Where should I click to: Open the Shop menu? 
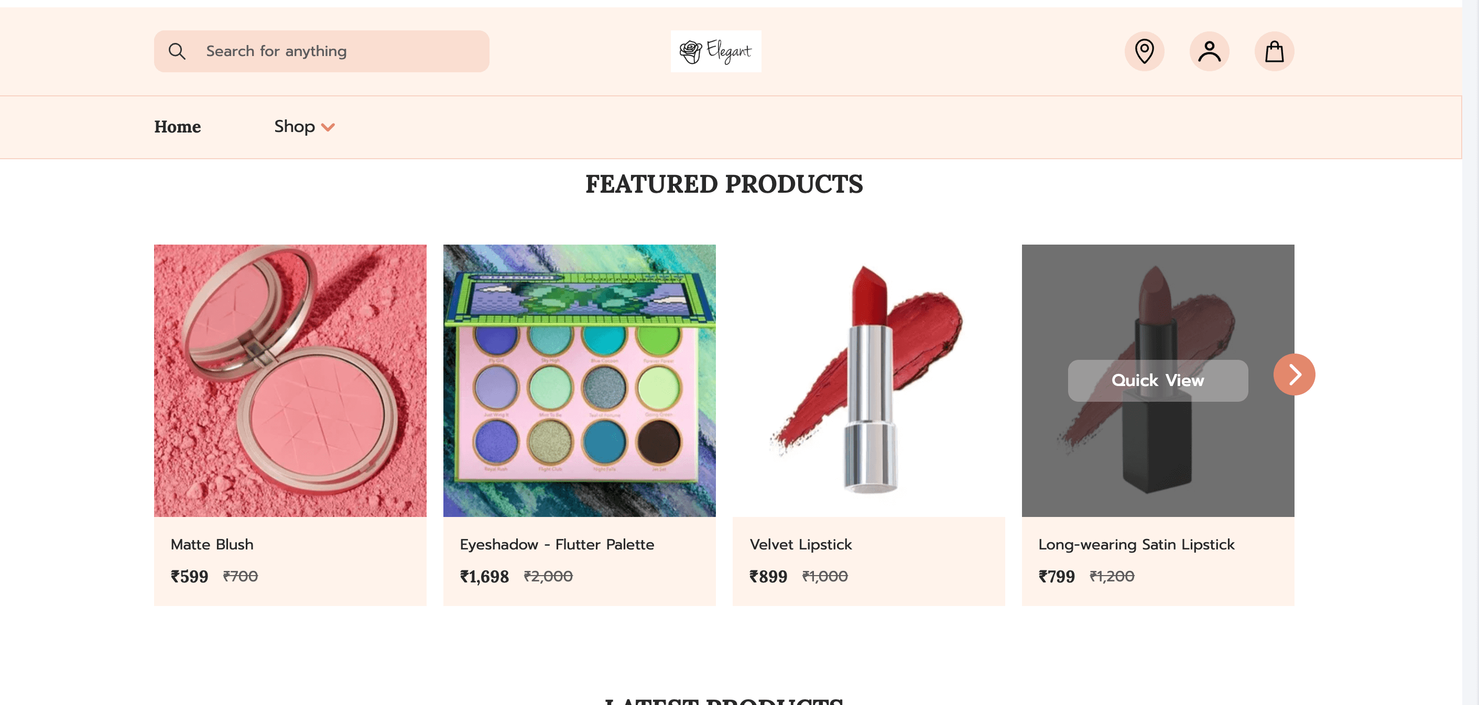(x=295, y=126)
